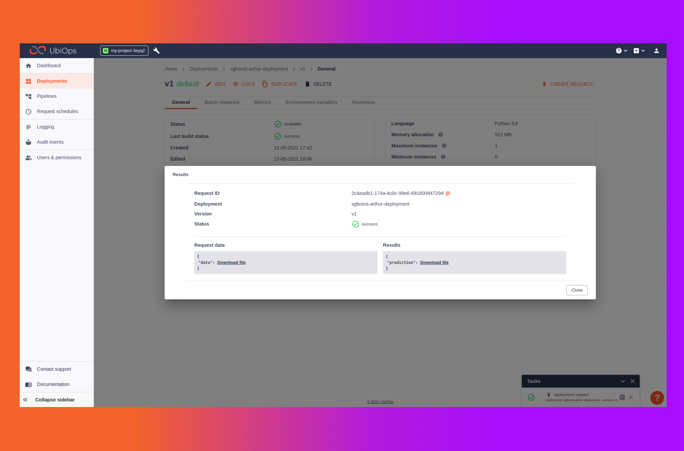Open Audit events in sidebar
The width and height of the screenshot is (684, 451).
[x=50, y=142]
